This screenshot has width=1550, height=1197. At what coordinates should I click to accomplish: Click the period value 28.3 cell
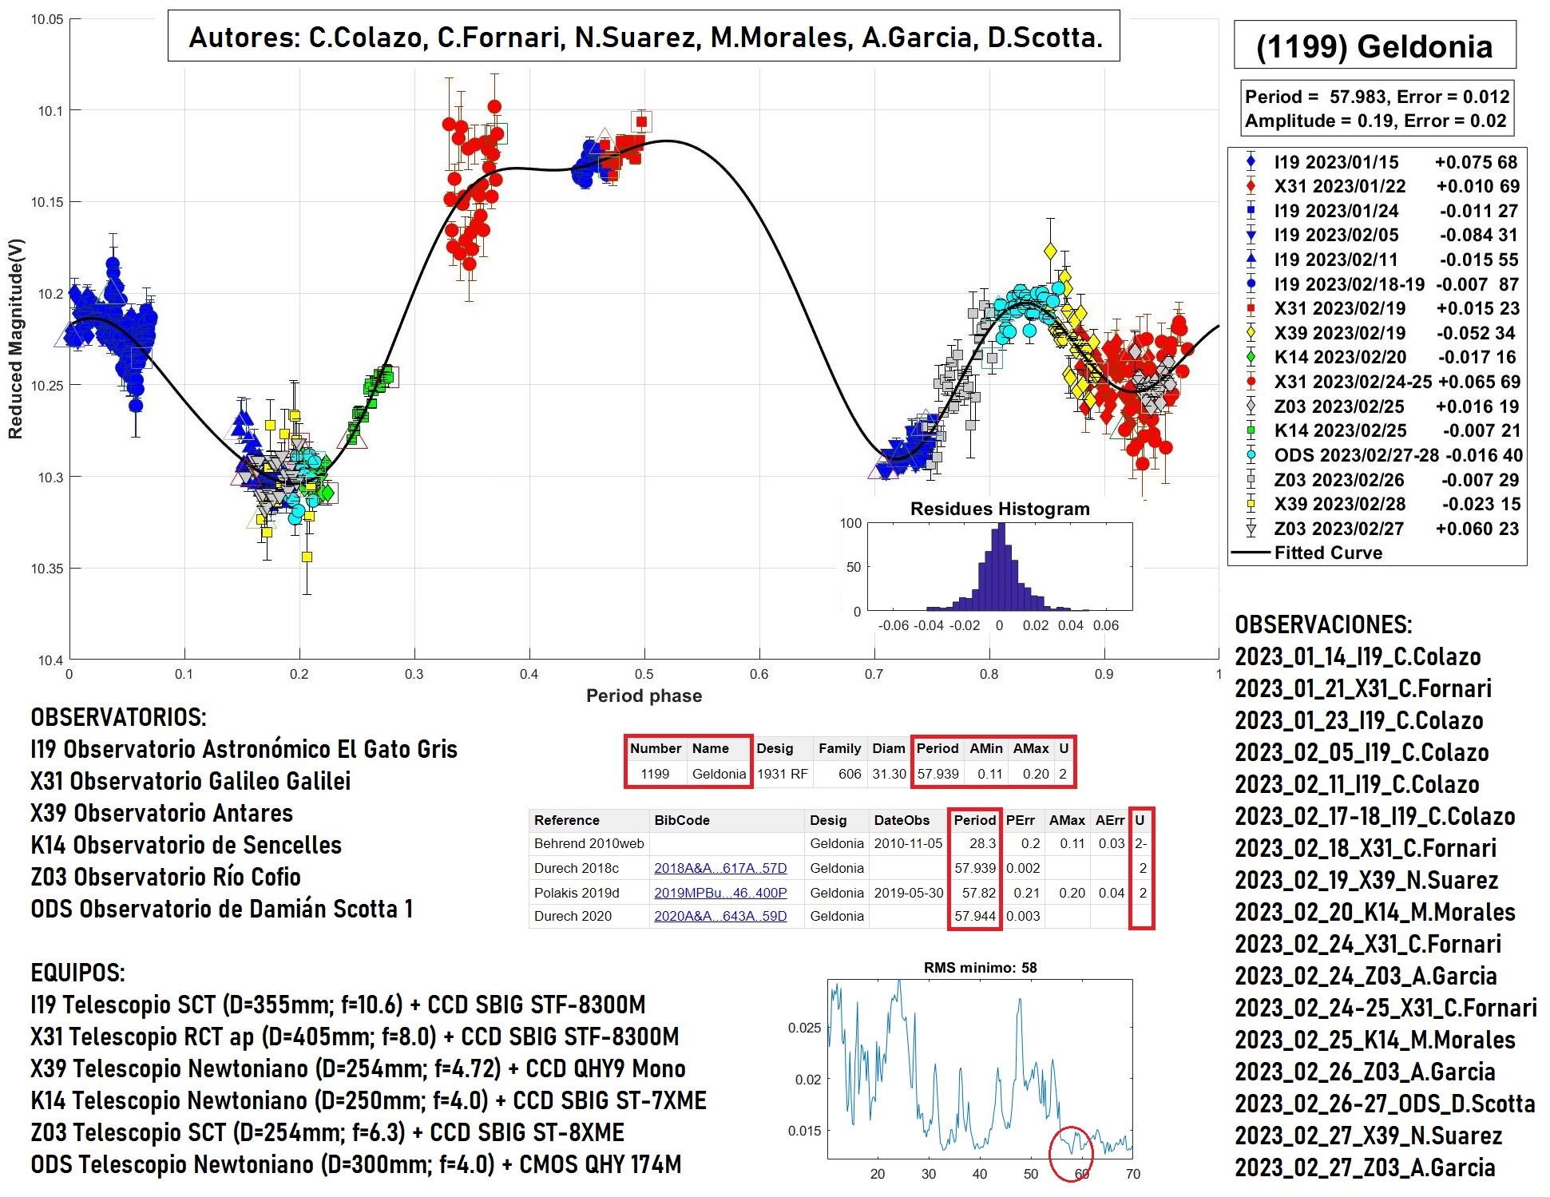(x=975, y=843)
